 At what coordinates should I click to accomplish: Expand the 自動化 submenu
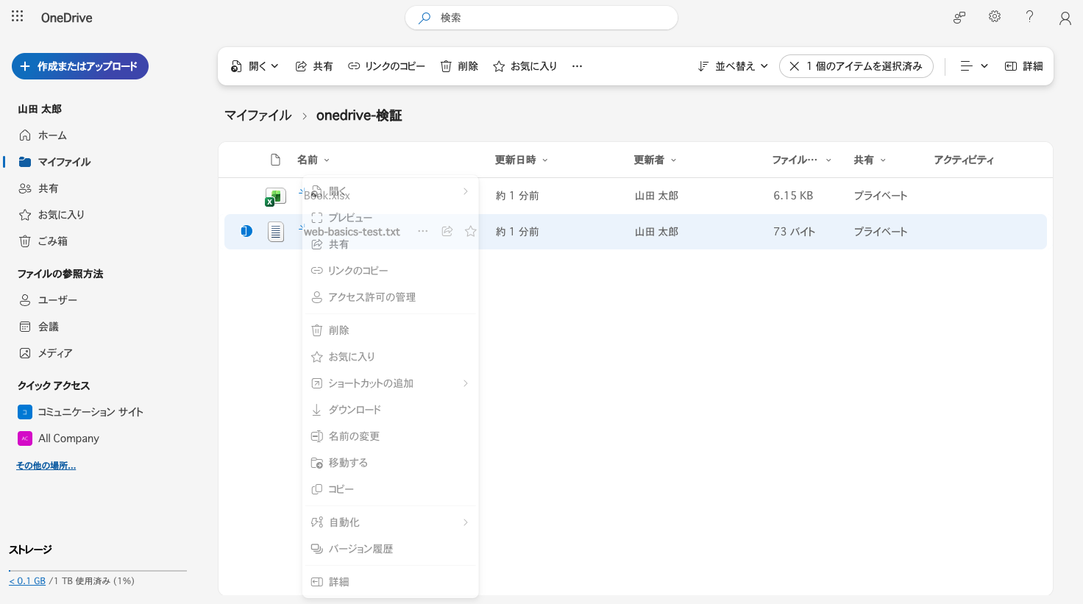tap(391, 522)
